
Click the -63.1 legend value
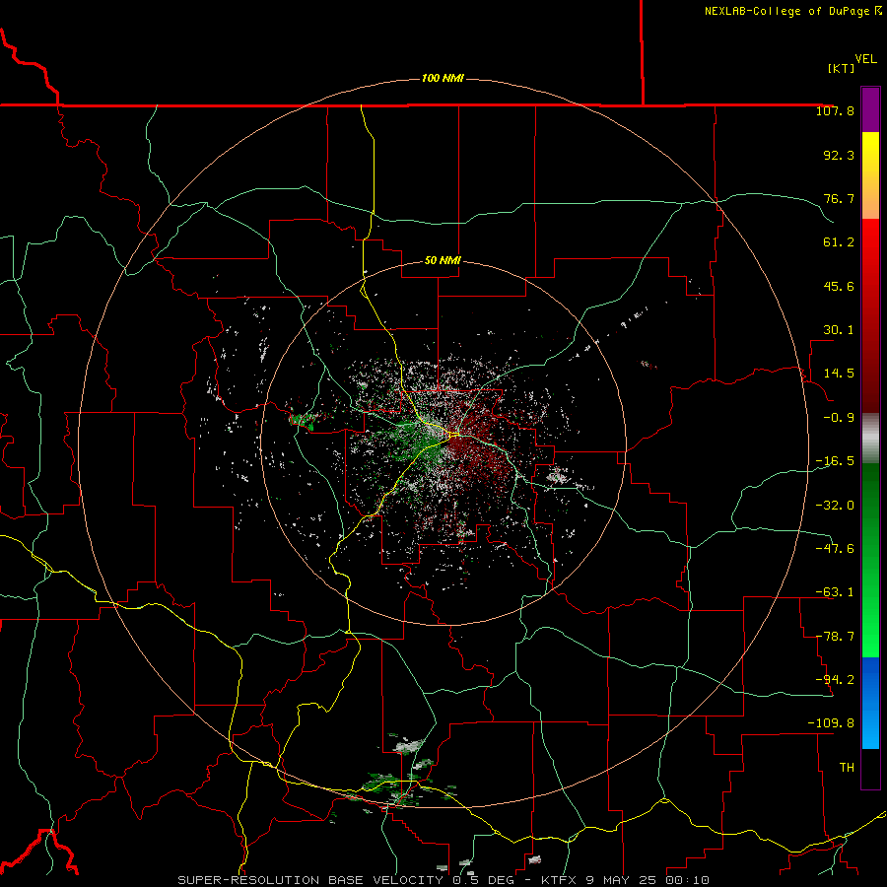coord(835,592)
